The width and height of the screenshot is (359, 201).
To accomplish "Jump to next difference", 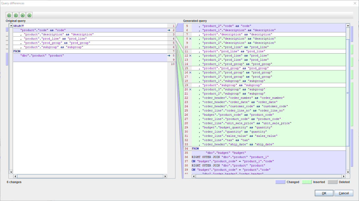I will (23, 15).
